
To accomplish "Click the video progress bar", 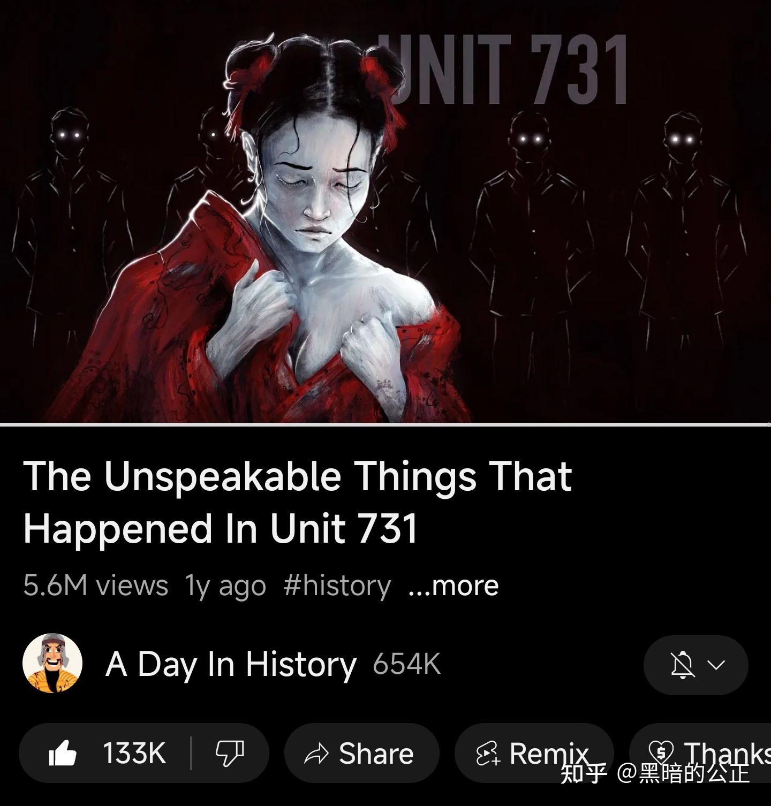I will (385, 424).
